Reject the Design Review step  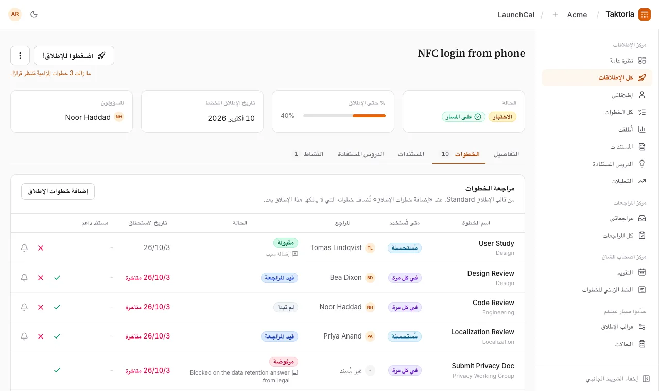[41, 278]
